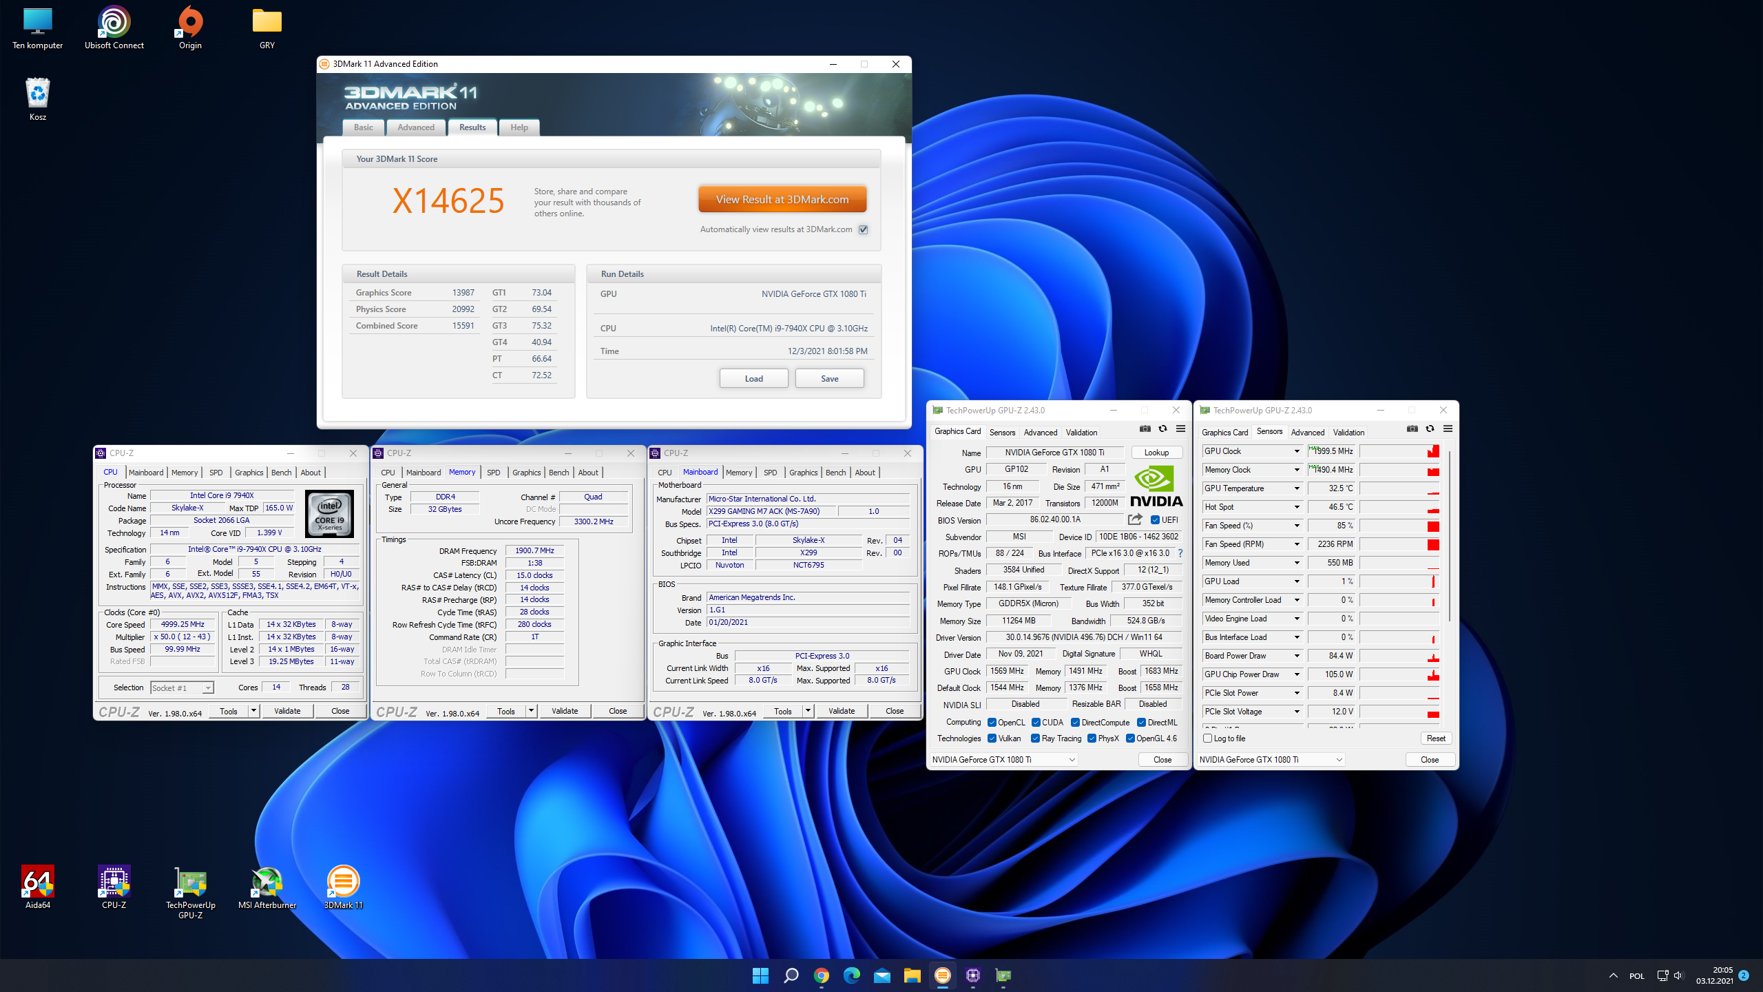1763x992 pixels.
Task: Open the Ten komputer desktop icon
Action: [x=38, y=30]
